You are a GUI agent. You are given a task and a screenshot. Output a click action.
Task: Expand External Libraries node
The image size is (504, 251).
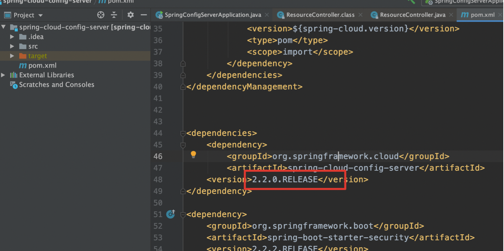click(3, 75)
